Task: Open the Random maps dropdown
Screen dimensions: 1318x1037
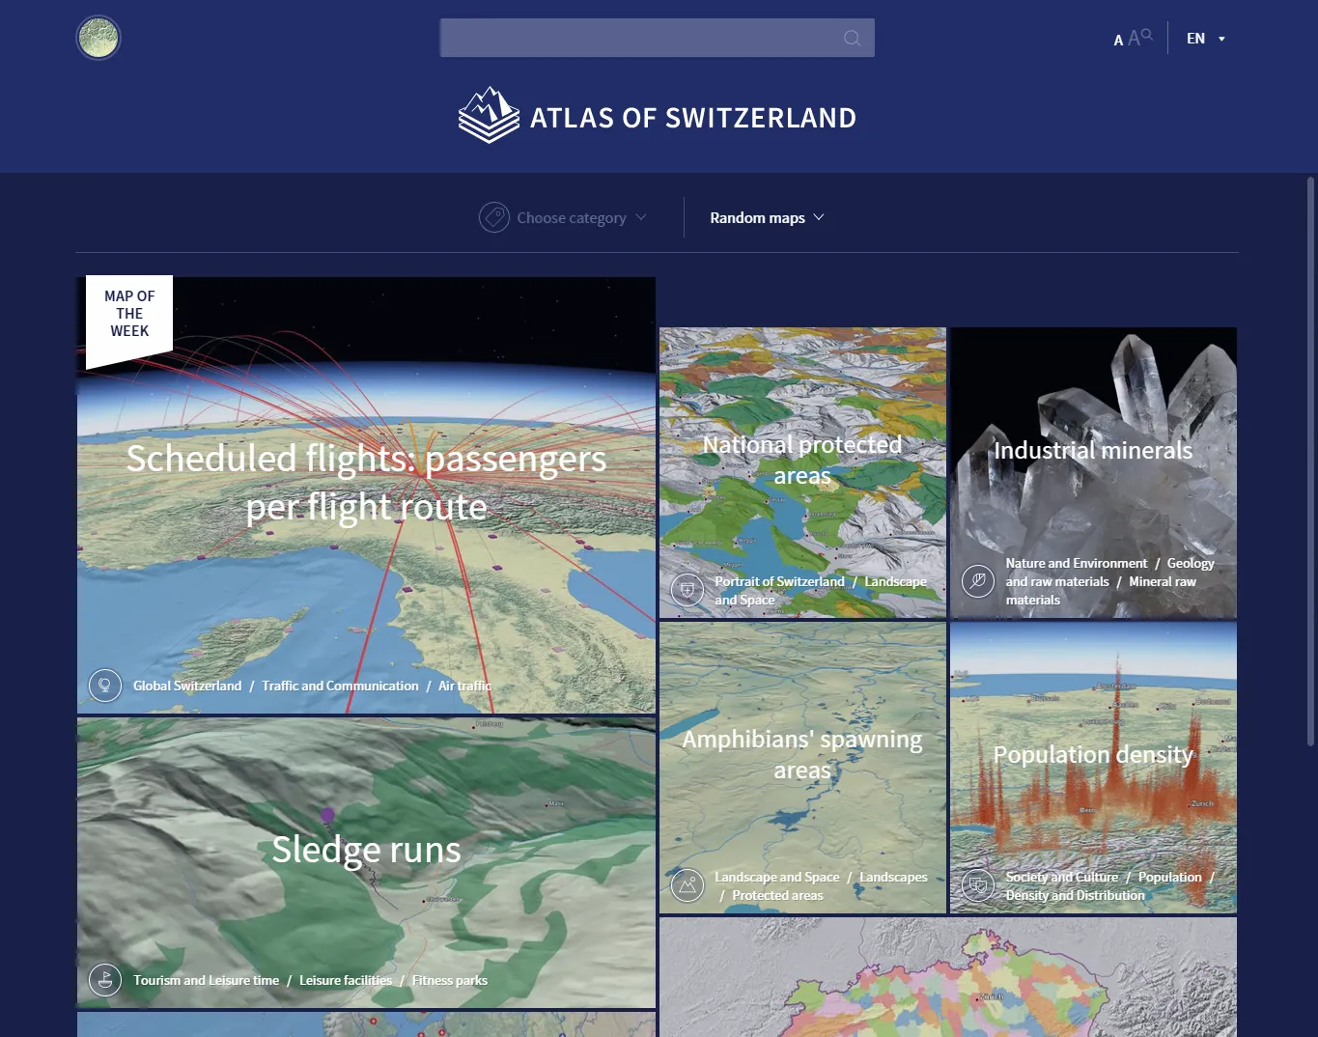Action: [766, 217]
